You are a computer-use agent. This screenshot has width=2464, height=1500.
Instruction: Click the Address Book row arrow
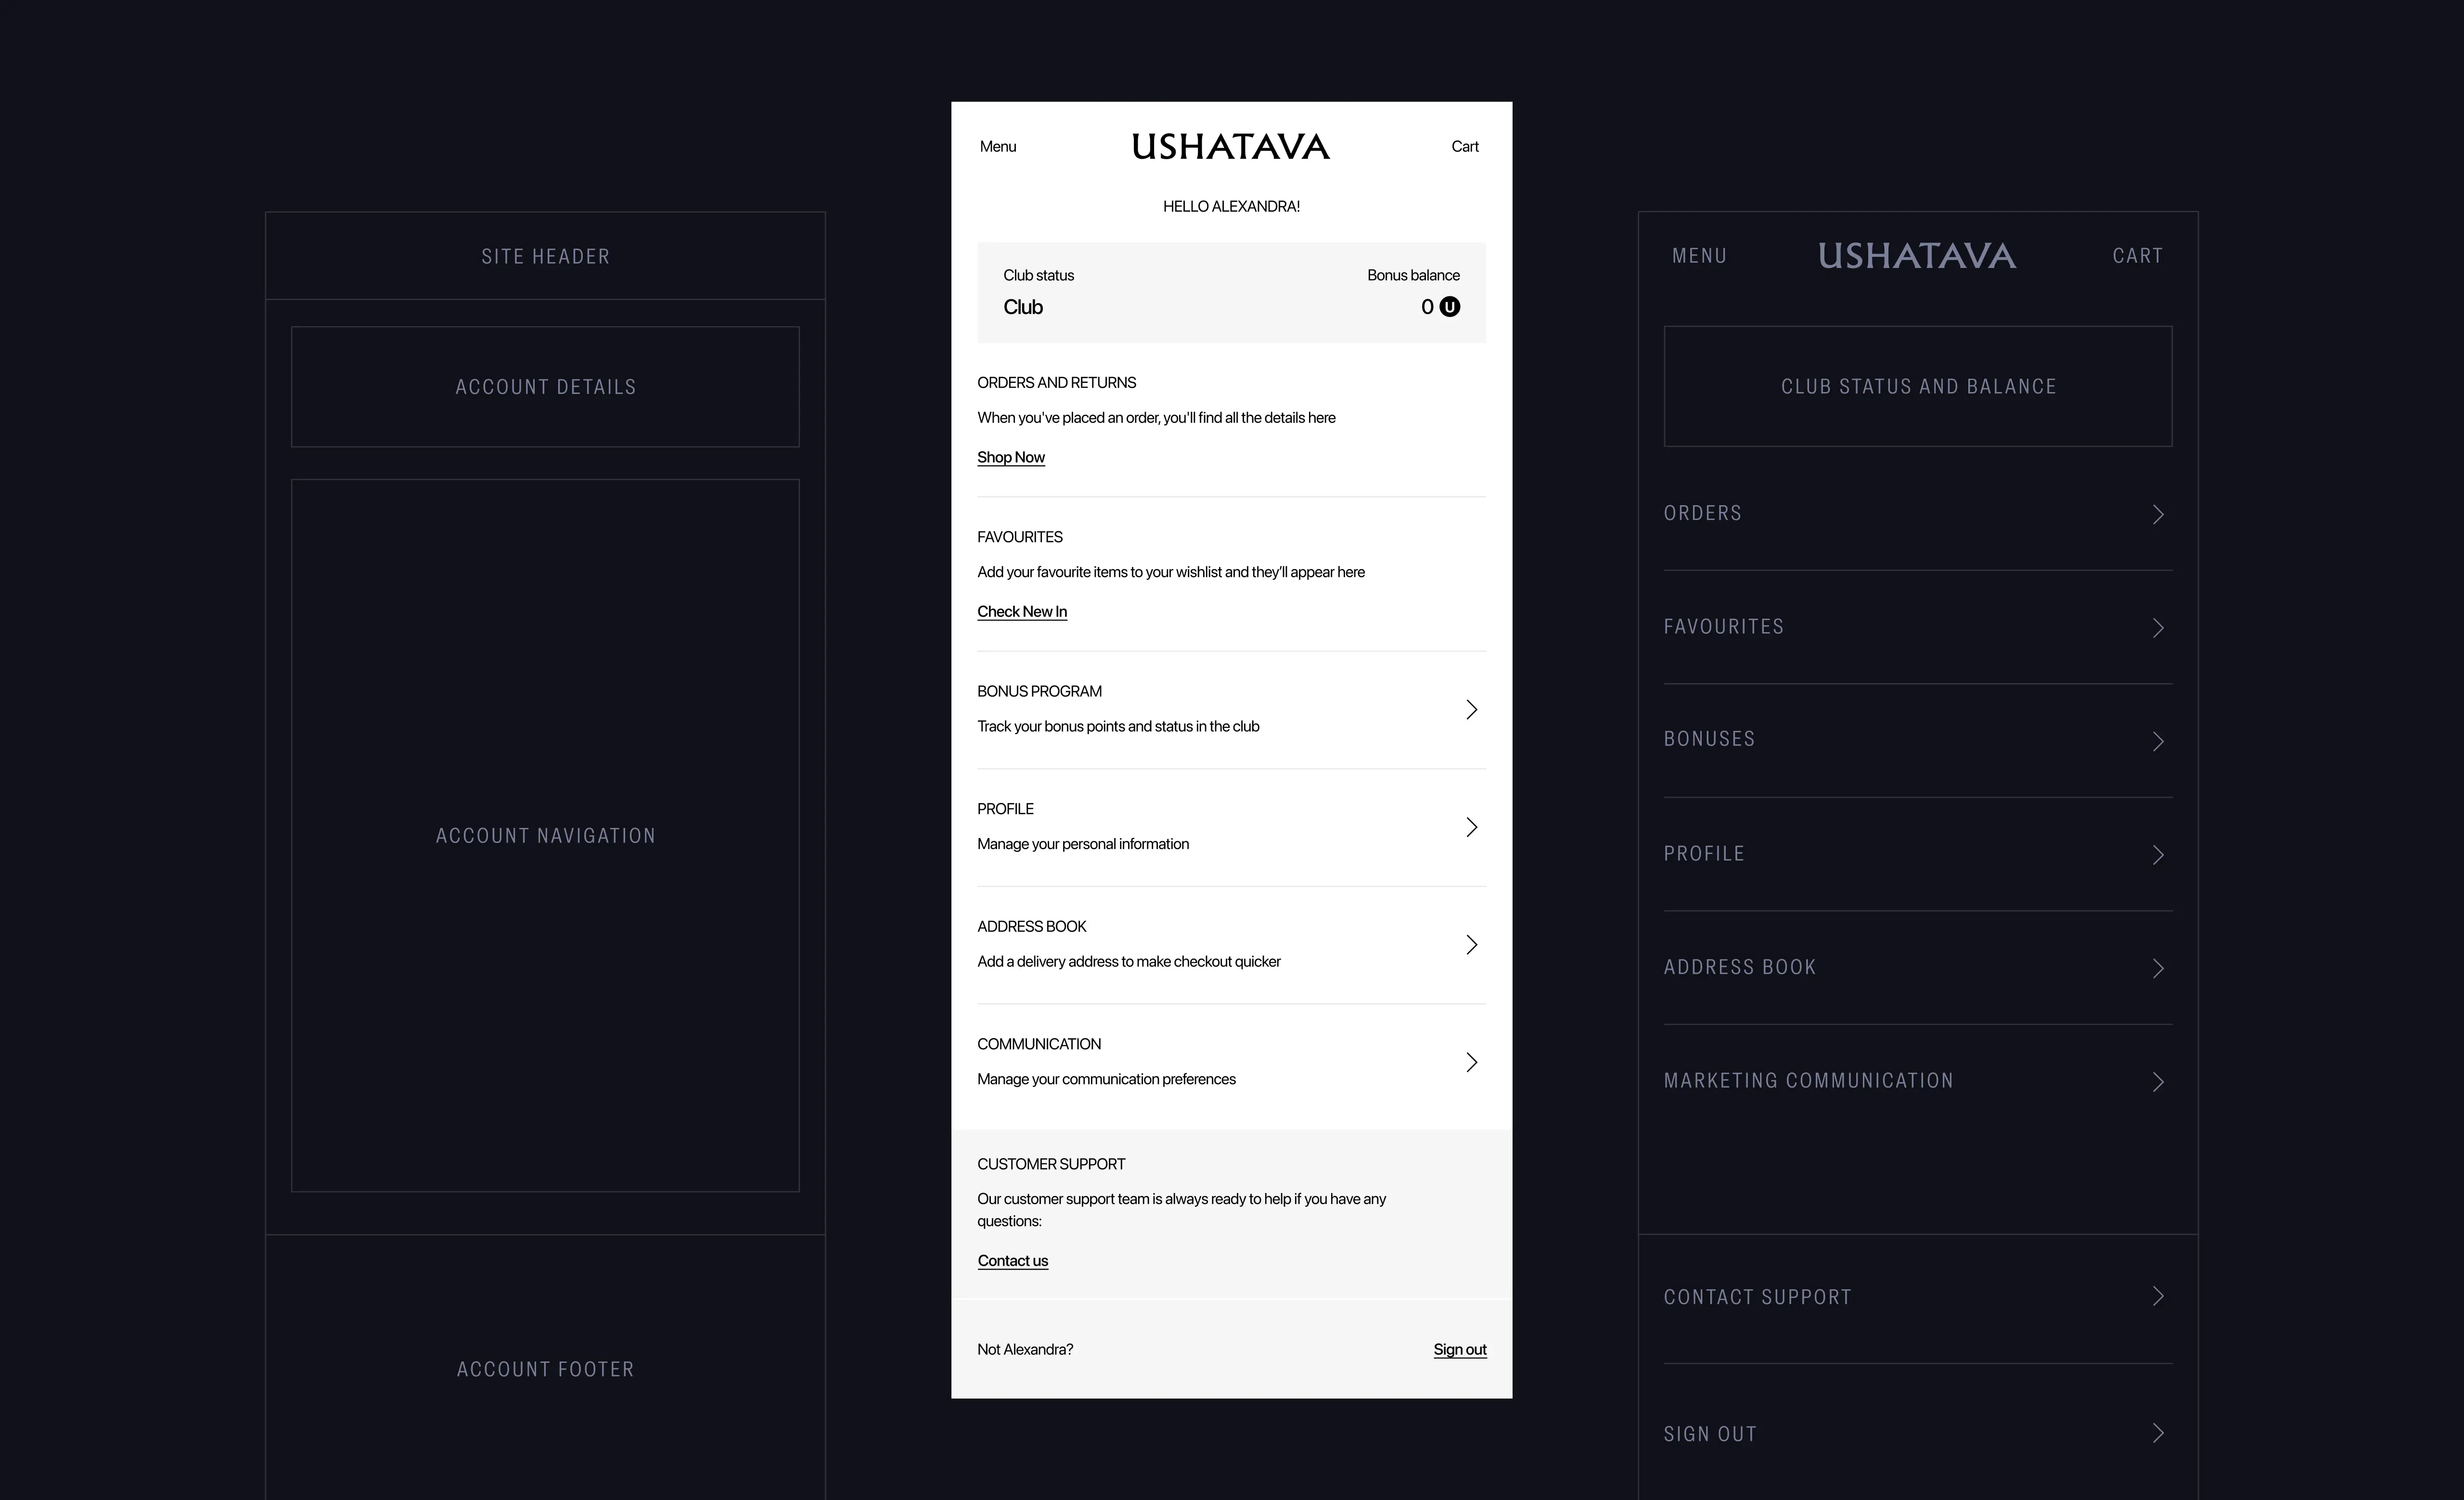(x=1471, y=944)
